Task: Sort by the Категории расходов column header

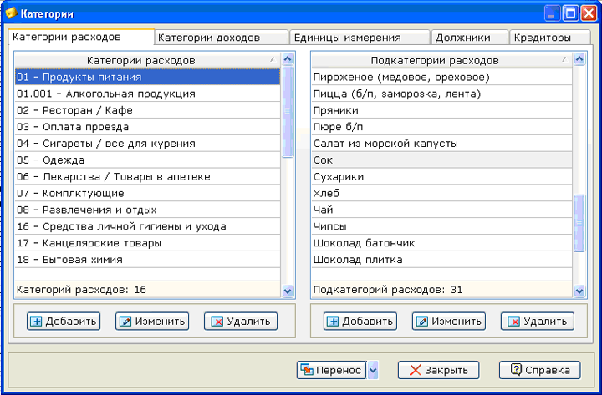Action: [x=147, y=61]
